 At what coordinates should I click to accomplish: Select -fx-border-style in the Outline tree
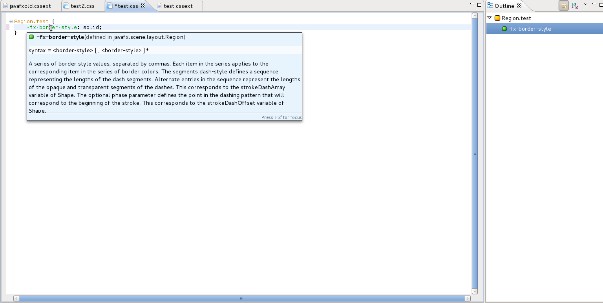coord(530,29)
